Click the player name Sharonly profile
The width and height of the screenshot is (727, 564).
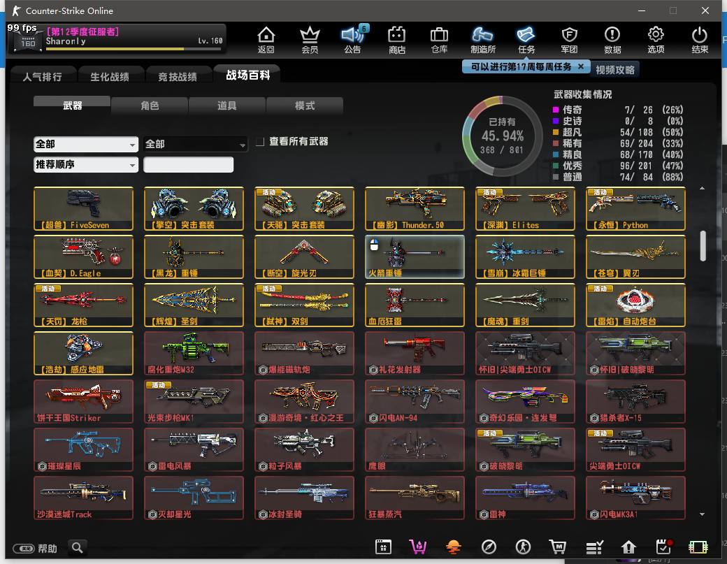pyautogui.click(x=66, y=41)
